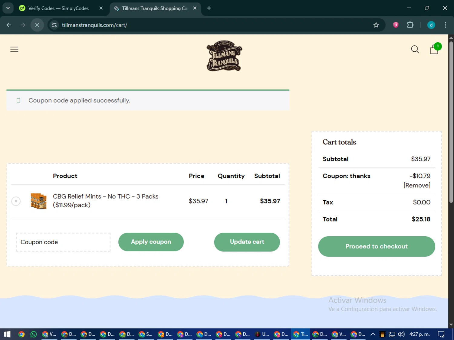Expand the tab search dropdown arrow
This screenshot has height=340, width=454.
[x=8, y=8]
